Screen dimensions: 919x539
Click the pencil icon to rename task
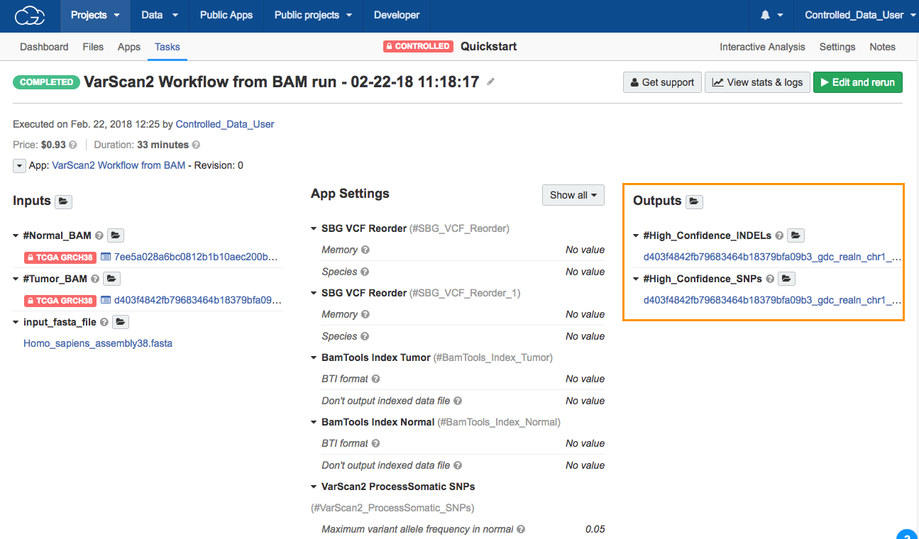pyautogui.click(x=490, y=82)
